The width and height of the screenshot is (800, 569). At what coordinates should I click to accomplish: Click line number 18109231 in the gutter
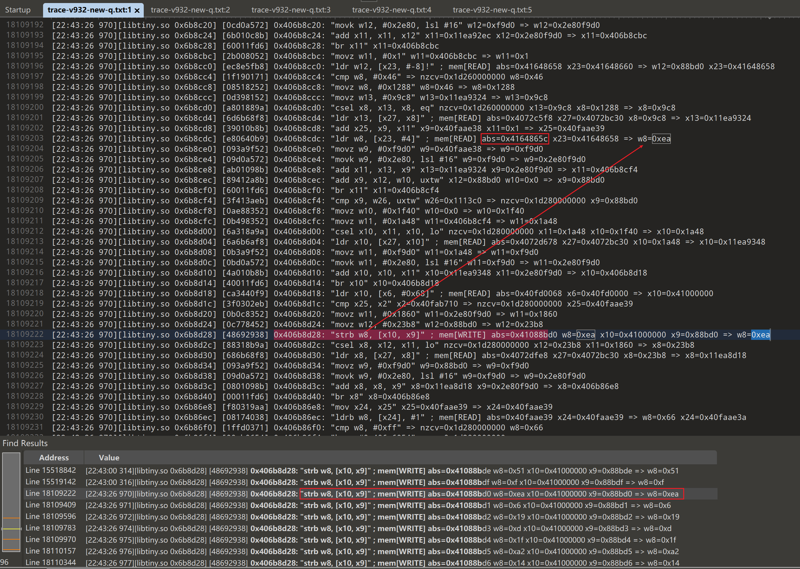click(x=25, y=428)
